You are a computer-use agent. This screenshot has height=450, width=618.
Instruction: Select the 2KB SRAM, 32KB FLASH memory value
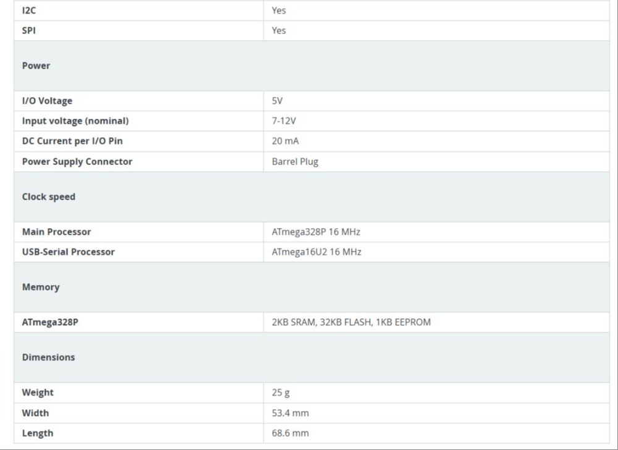(351, 322)
